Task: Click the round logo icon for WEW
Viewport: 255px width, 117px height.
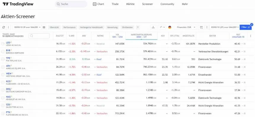Action: pyautogui.click(x=3, y=75)
